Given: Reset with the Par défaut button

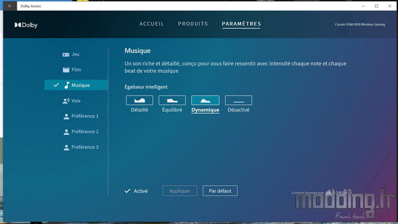Looking at the screenshot, I should tap(220, 191).
